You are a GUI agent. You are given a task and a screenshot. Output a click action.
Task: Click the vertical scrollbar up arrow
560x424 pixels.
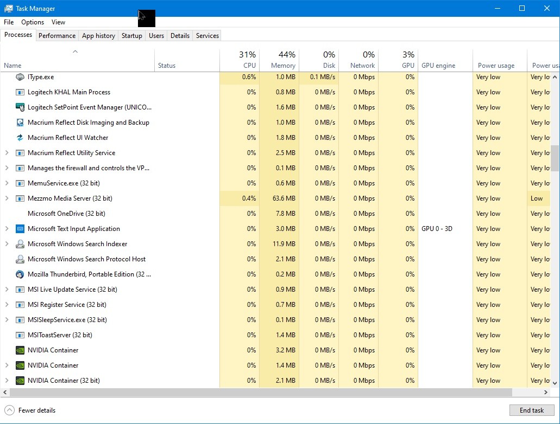(555, 77)
